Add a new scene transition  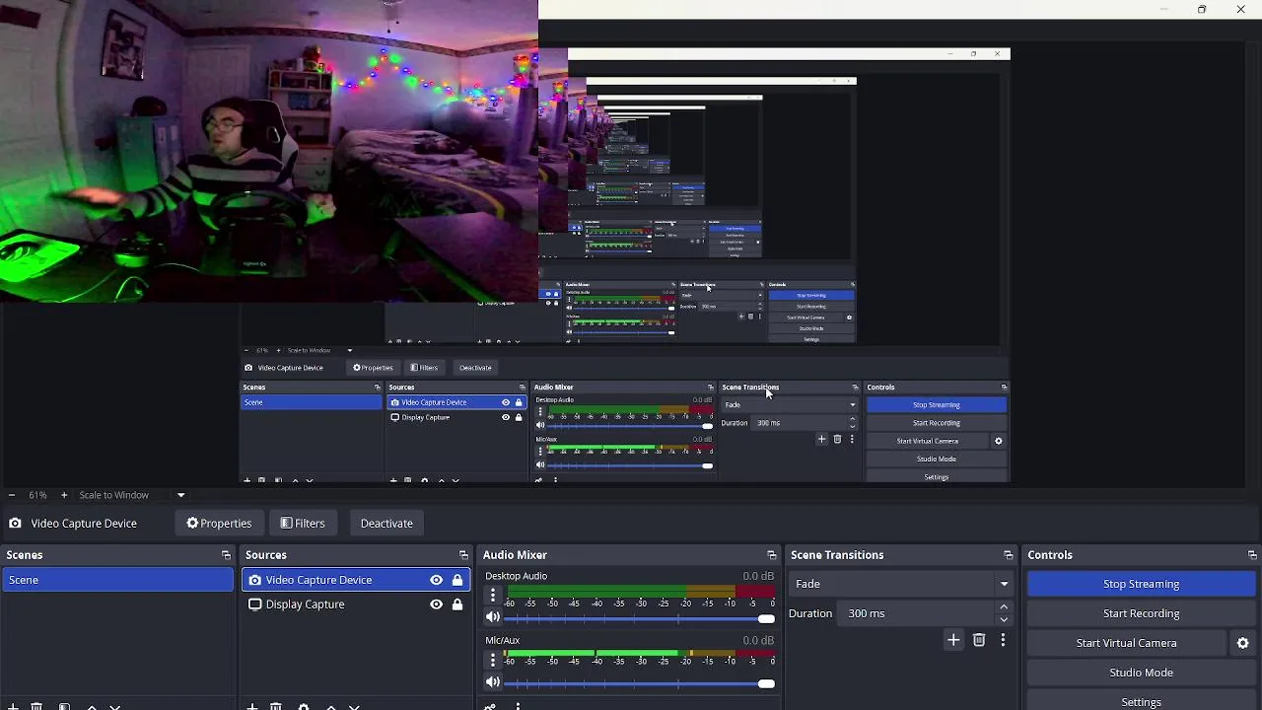[x=953, y=641]
